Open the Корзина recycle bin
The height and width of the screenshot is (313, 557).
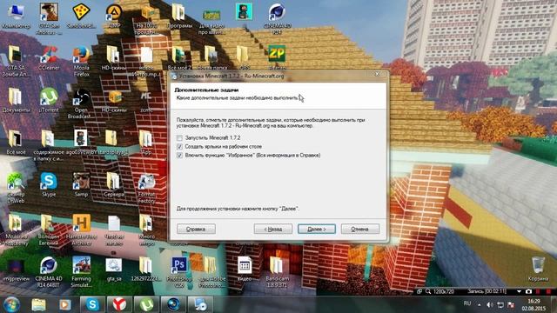[538, 269]
